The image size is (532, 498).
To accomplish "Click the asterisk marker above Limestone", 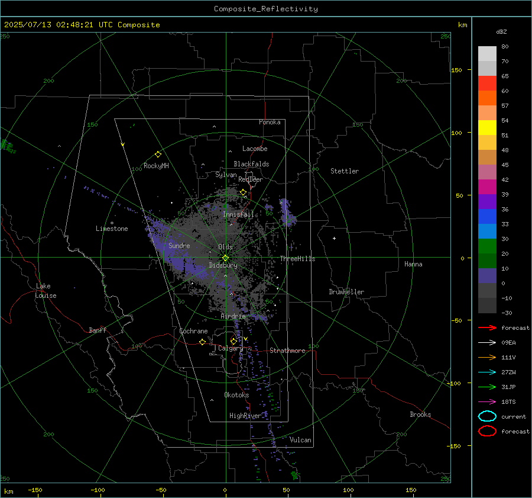I will click(x=112, y=223).
